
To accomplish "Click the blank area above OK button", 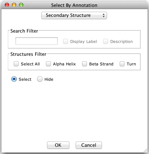I will point(74,111).
